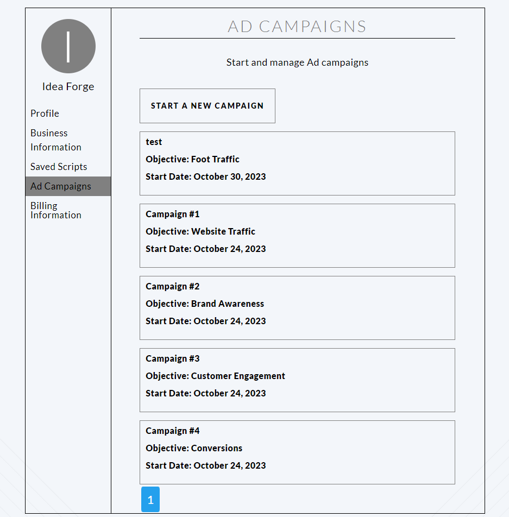Open the Campaign #1 card
This screenshot has height=517, width=509.
pos(297,236)
